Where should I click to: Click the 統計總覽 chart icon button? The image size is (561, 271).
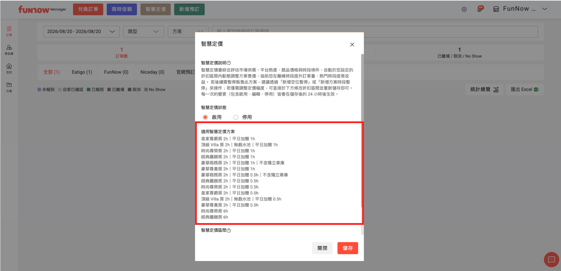coord(484,89)
